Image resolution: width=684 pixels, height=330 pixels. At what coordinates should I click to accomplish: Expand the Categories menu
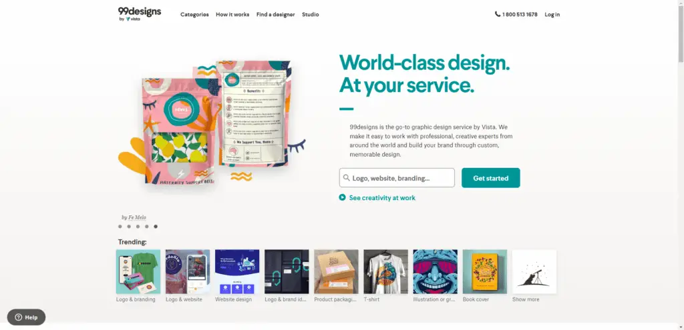194,15
